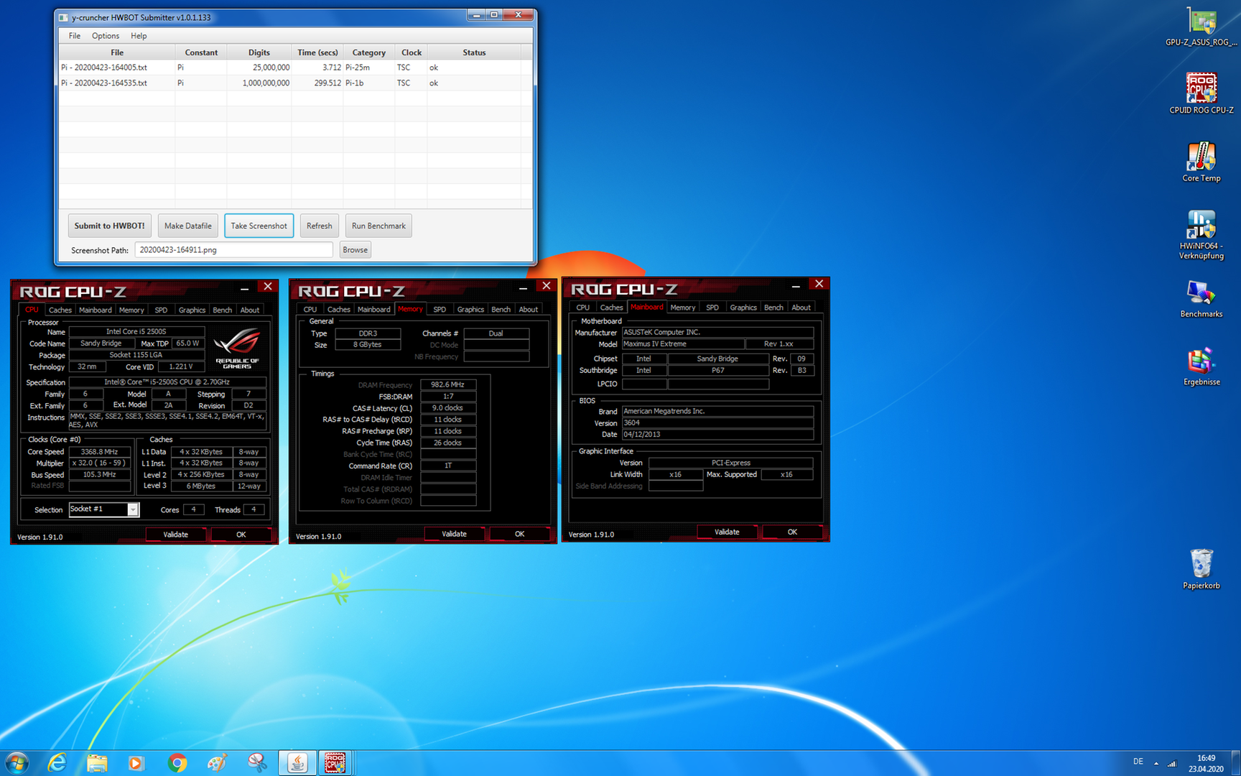Image resolution: width=1241 pixels, height=776 pixels.
Task: Click the DE language indicator
Action: click(x=1138, y=762)
